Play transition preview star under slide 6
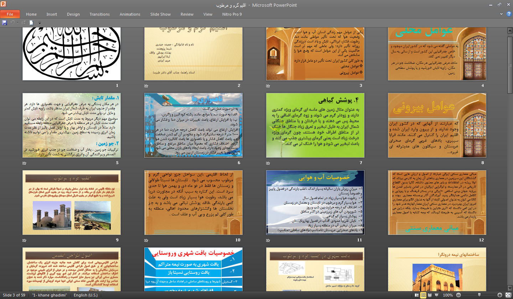This screenshot has width=513, height=299. point(146,163)
